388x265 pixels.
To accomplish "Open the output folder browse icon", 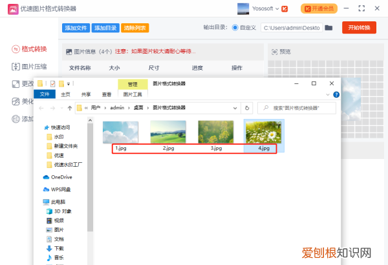I will point(329,28).
